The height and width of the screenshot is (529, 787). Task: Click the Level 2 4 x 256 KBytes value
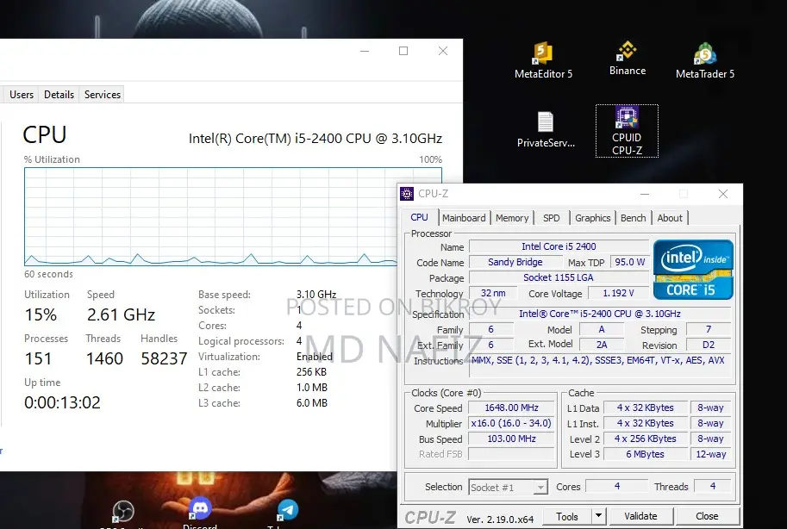point(645,439)
